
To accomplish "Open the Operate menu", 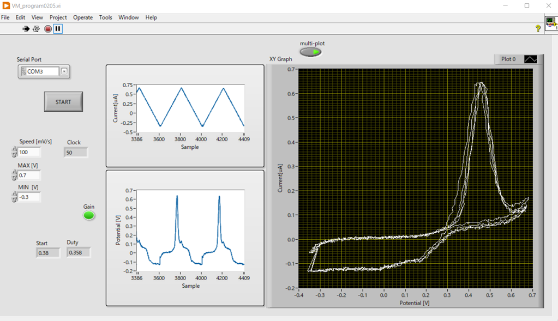I will [x=83, y=17].
